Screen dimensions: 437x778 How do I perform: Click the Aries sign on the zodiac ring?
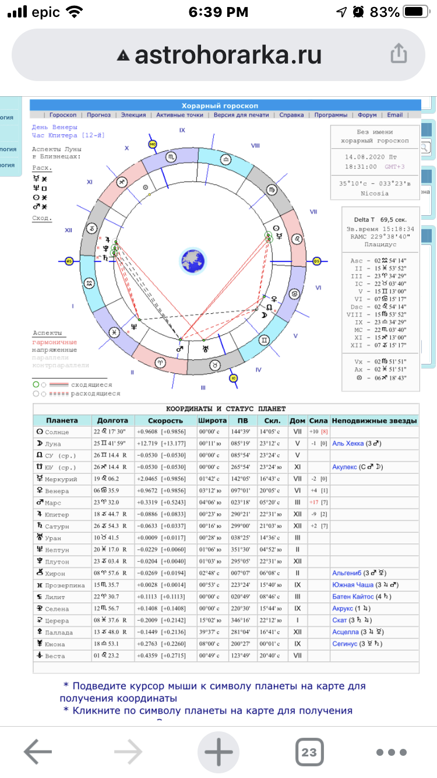point(159,362)
